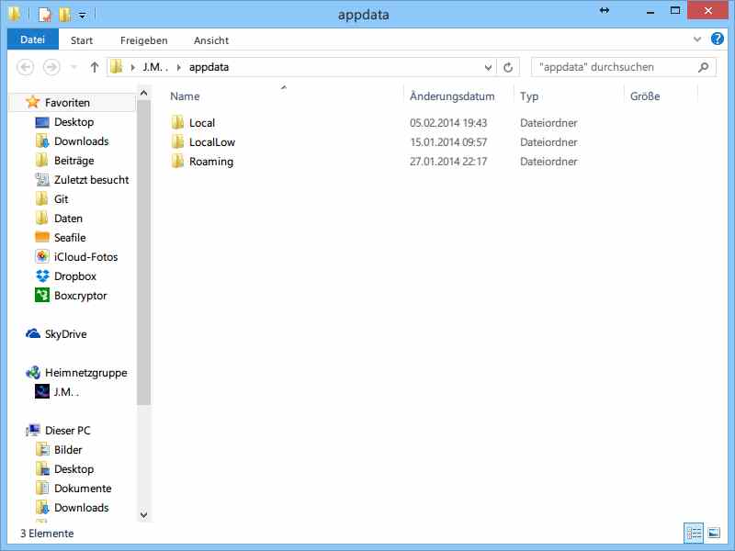Open the Git favorite folder
The height and width of the screenshot is (551, 735).
pyautogui.click(x=61, y=199)
